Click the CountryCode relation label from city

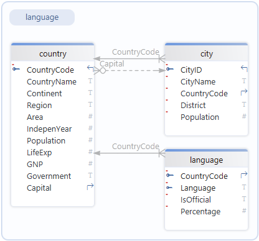click(x=136, y=52)
